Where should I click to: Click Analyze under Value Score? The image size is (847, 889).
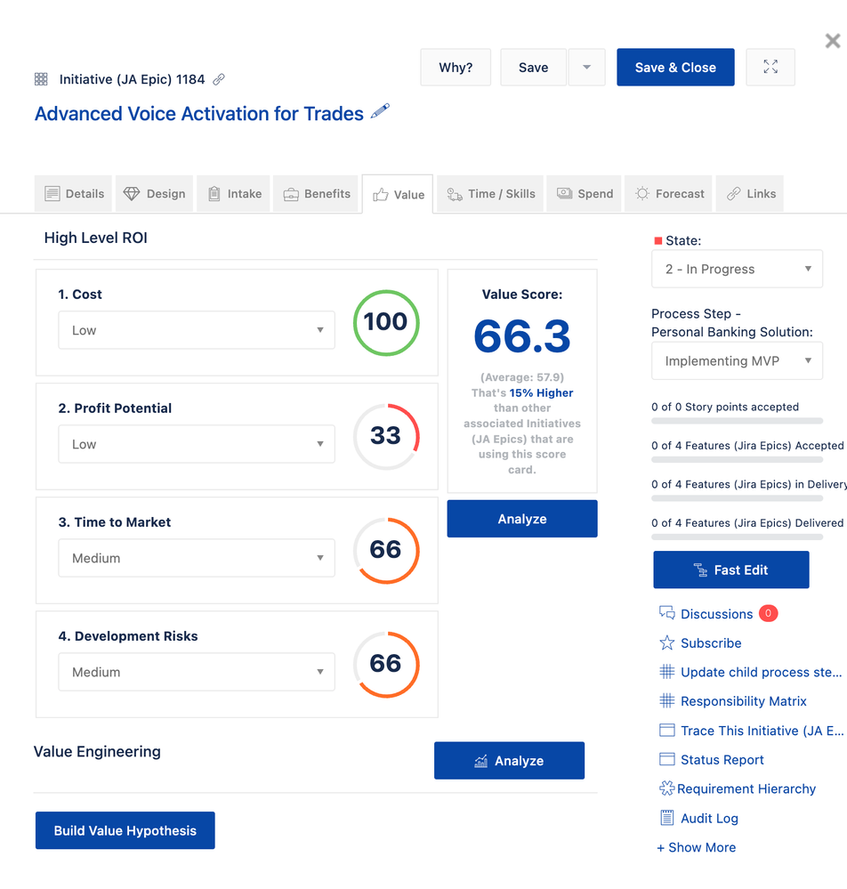(522, 518)
